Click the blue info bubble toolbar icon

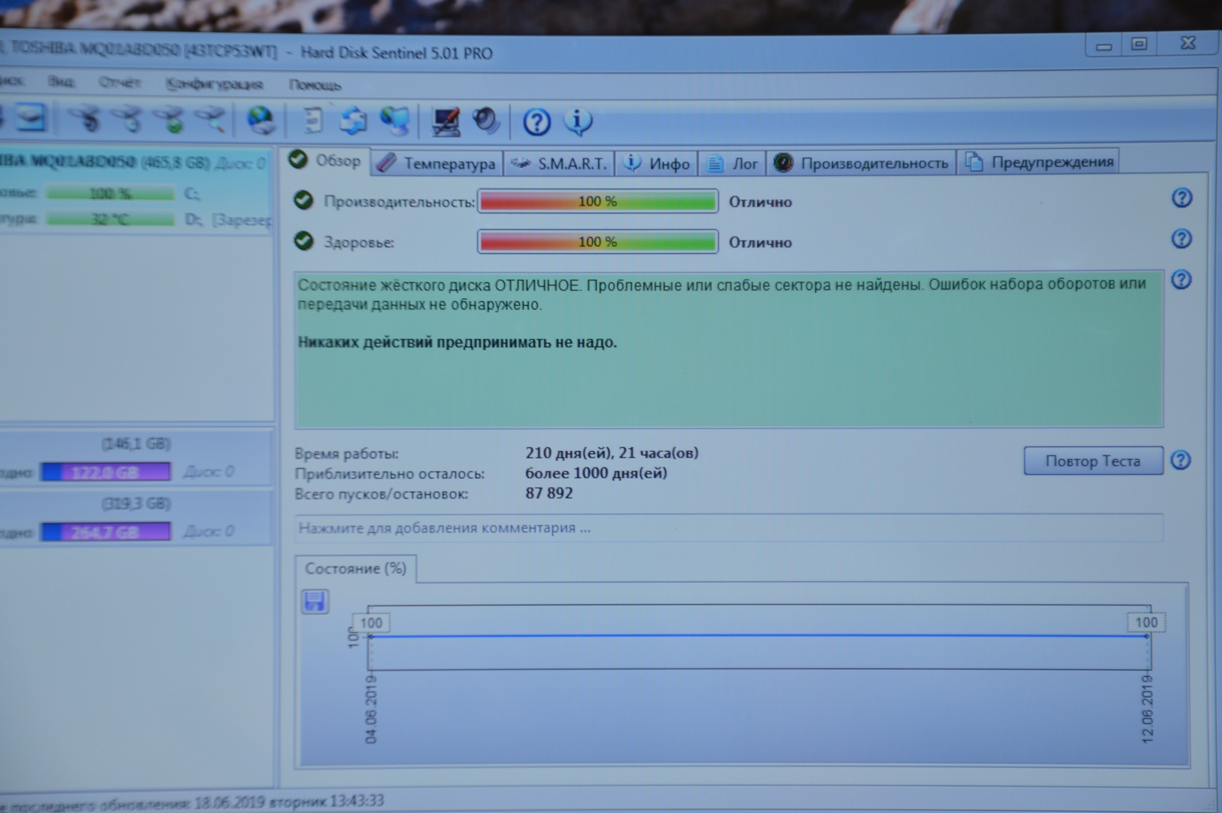(x=578, y=121)
